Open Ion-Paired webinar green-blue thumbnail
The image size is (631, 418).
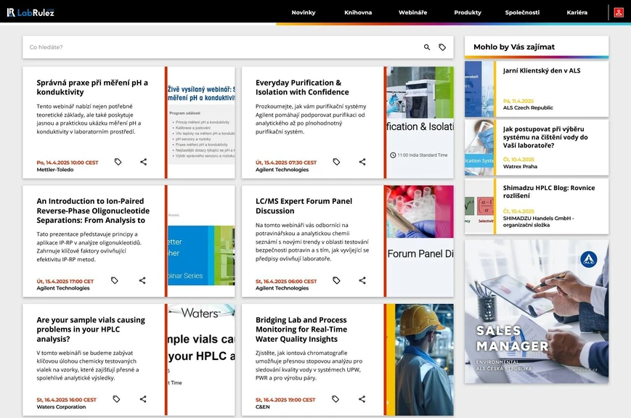(x=201, y=241)
